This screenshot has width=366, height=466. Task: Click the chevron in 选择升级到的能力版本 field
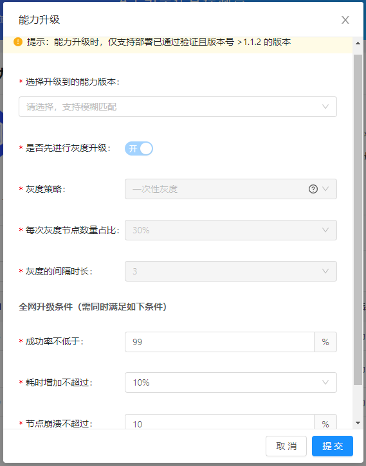click(x=325, y=107)
